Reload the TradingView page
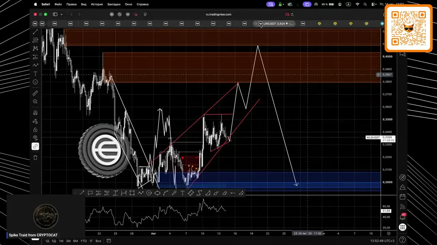Image resolution: width=437 pixels, height=245 pixels. pos(292,14)
